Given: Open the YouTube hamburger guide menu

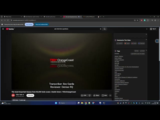Looking at the screenshot, I should click(3, 29).
